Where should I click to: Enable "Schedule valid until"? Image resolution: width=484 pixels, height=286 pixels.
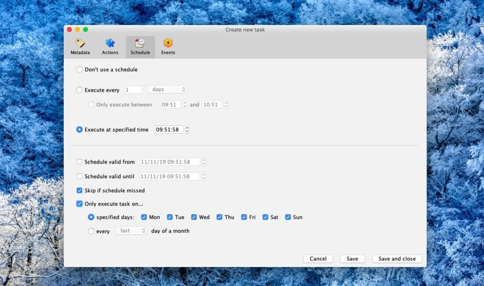79,176
